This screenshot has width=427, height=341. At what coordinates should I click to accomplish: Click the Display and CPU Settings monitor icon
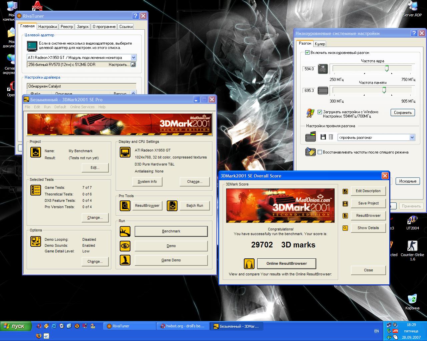[x=125, y=152]
